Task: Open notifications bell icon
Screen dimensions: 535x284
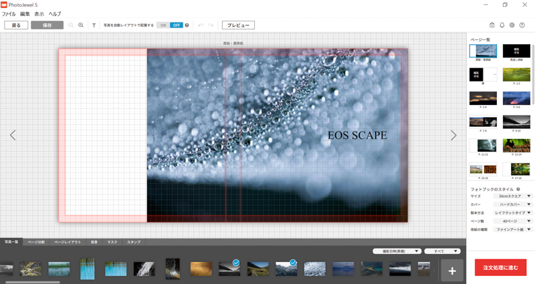Action: 502,25
